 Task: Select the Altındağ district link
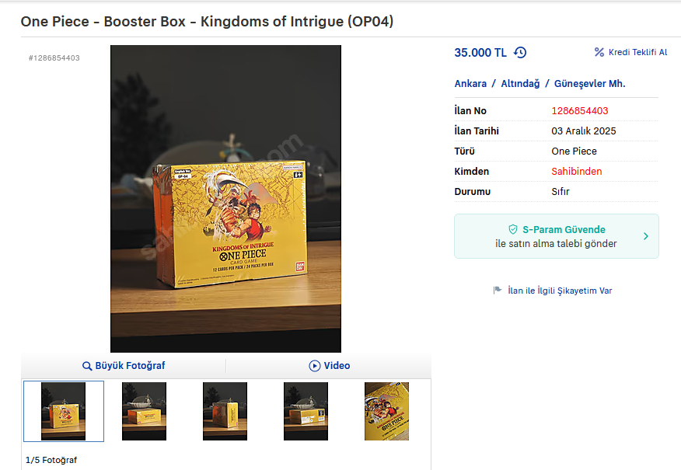pos(520,83)
